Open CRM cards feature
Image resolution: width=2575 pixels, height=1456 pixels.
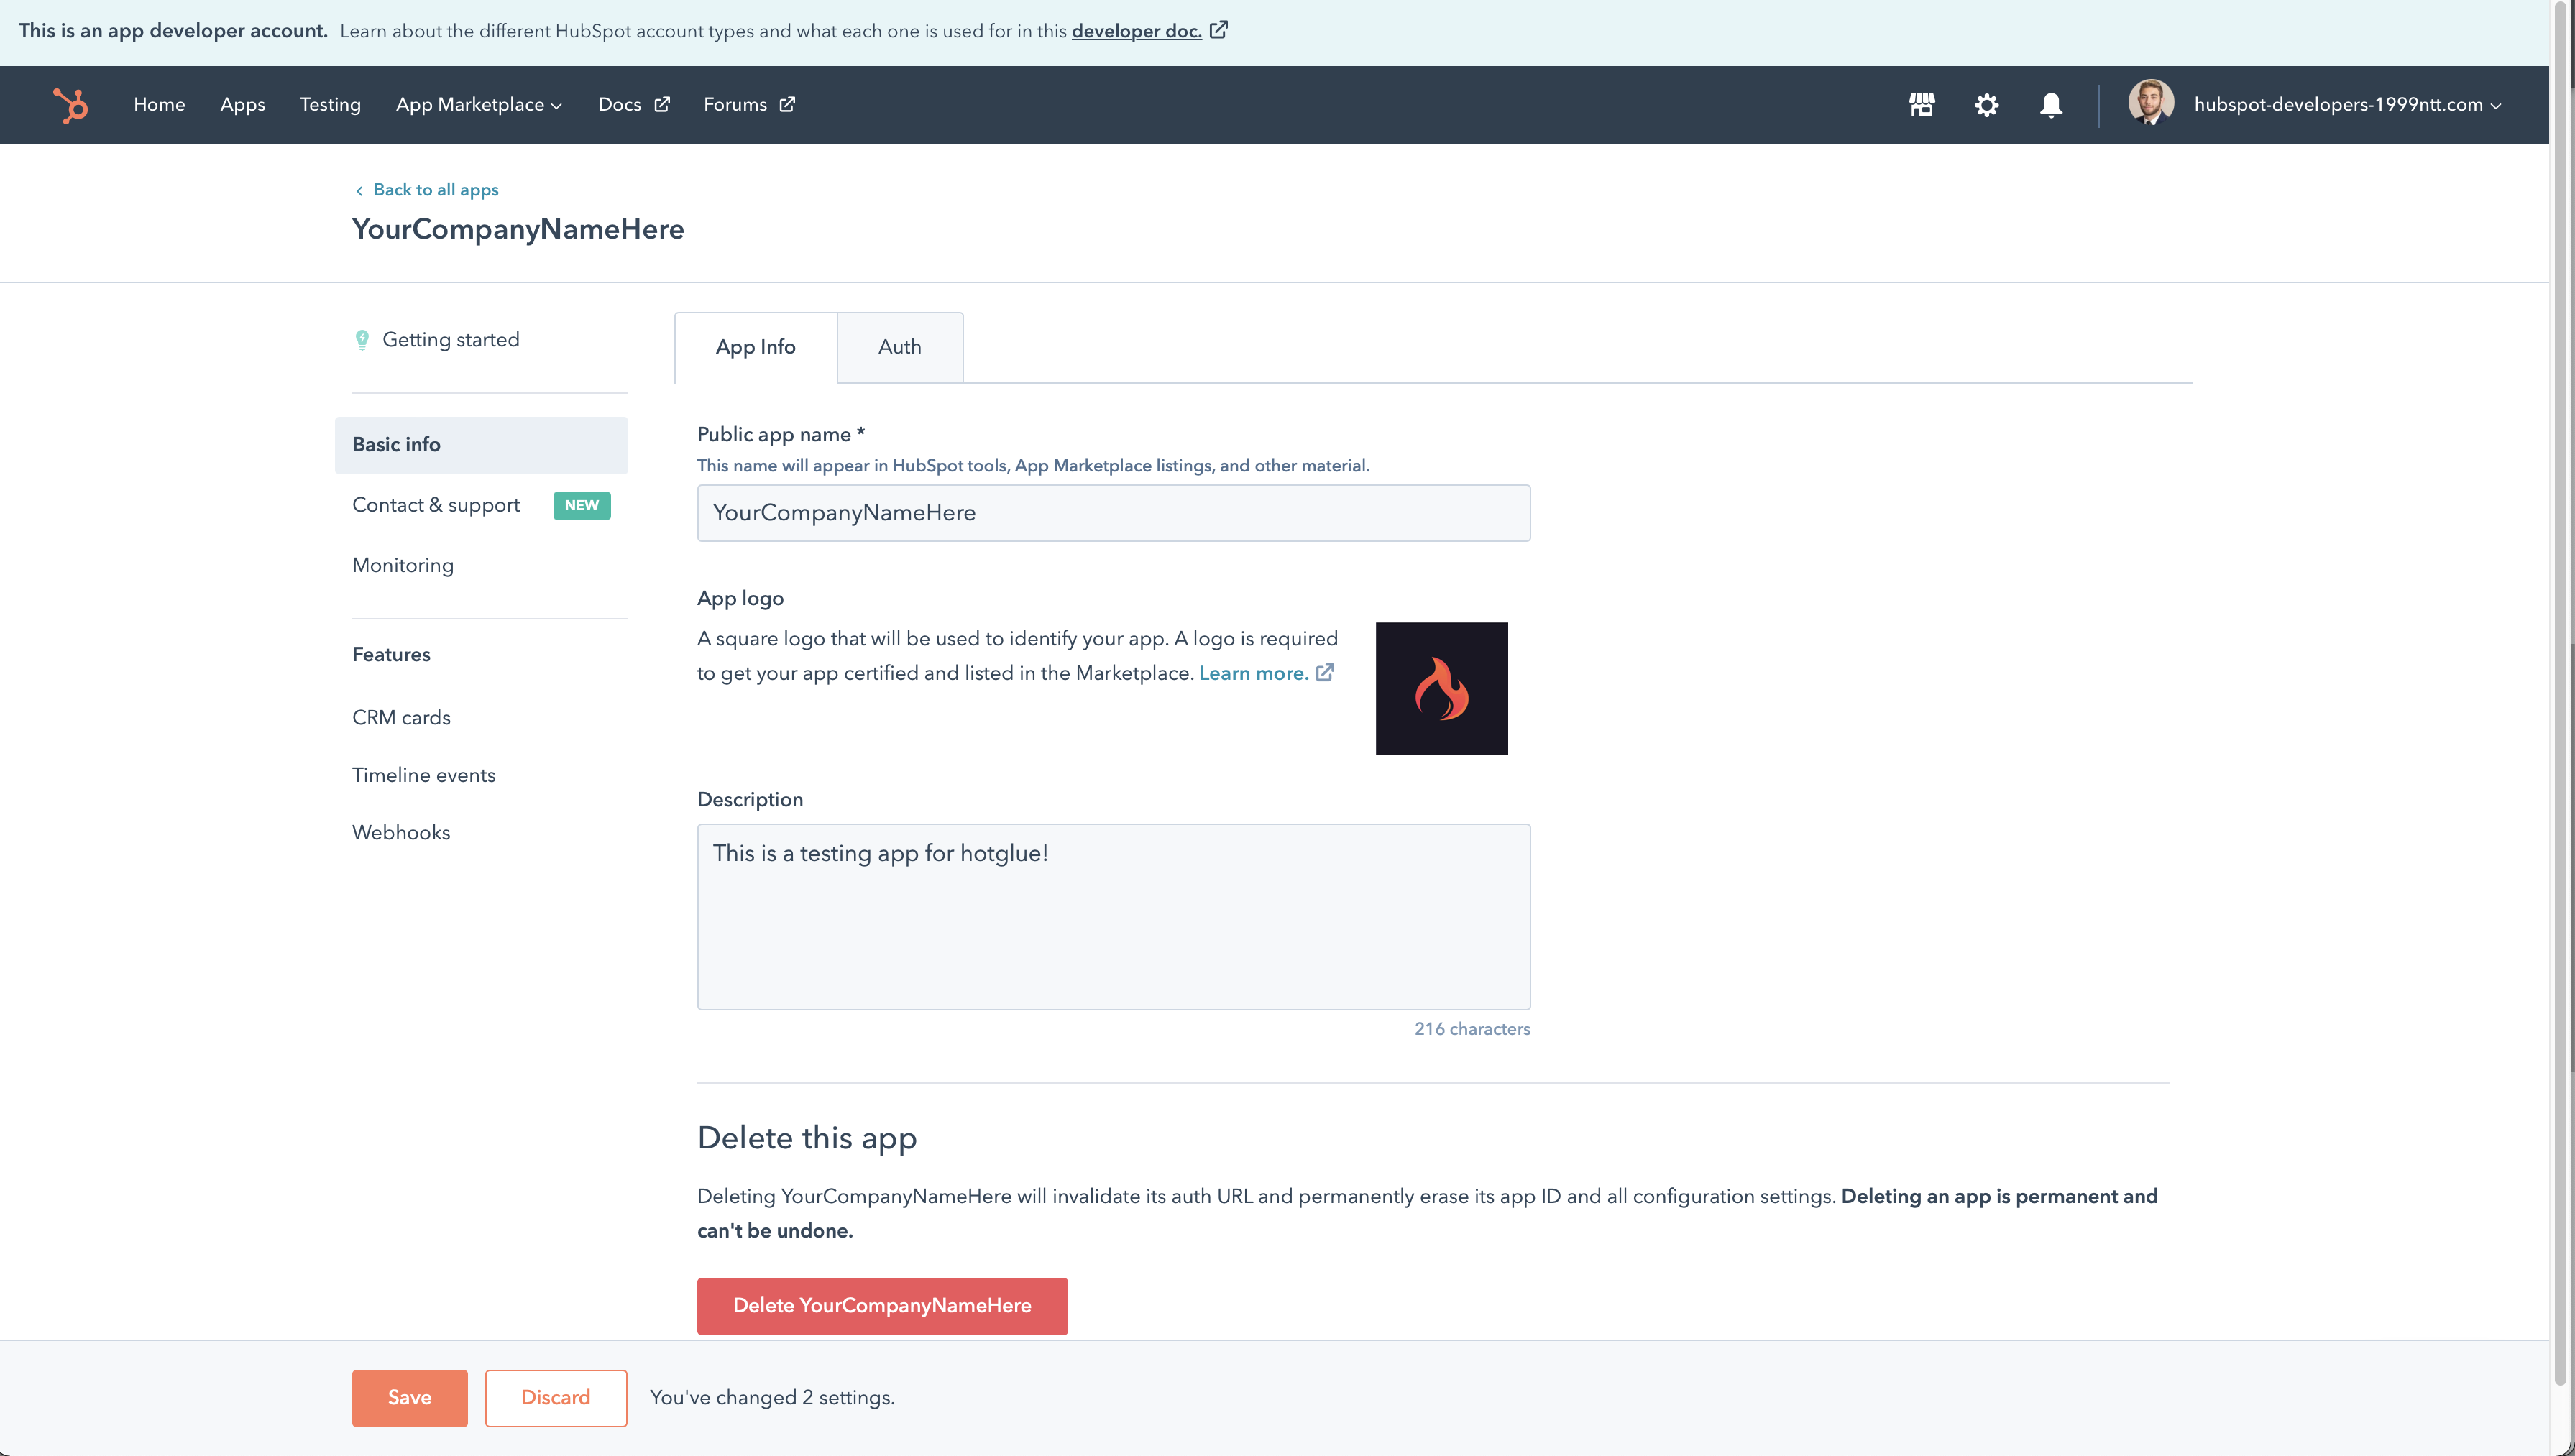click(401, 718)
